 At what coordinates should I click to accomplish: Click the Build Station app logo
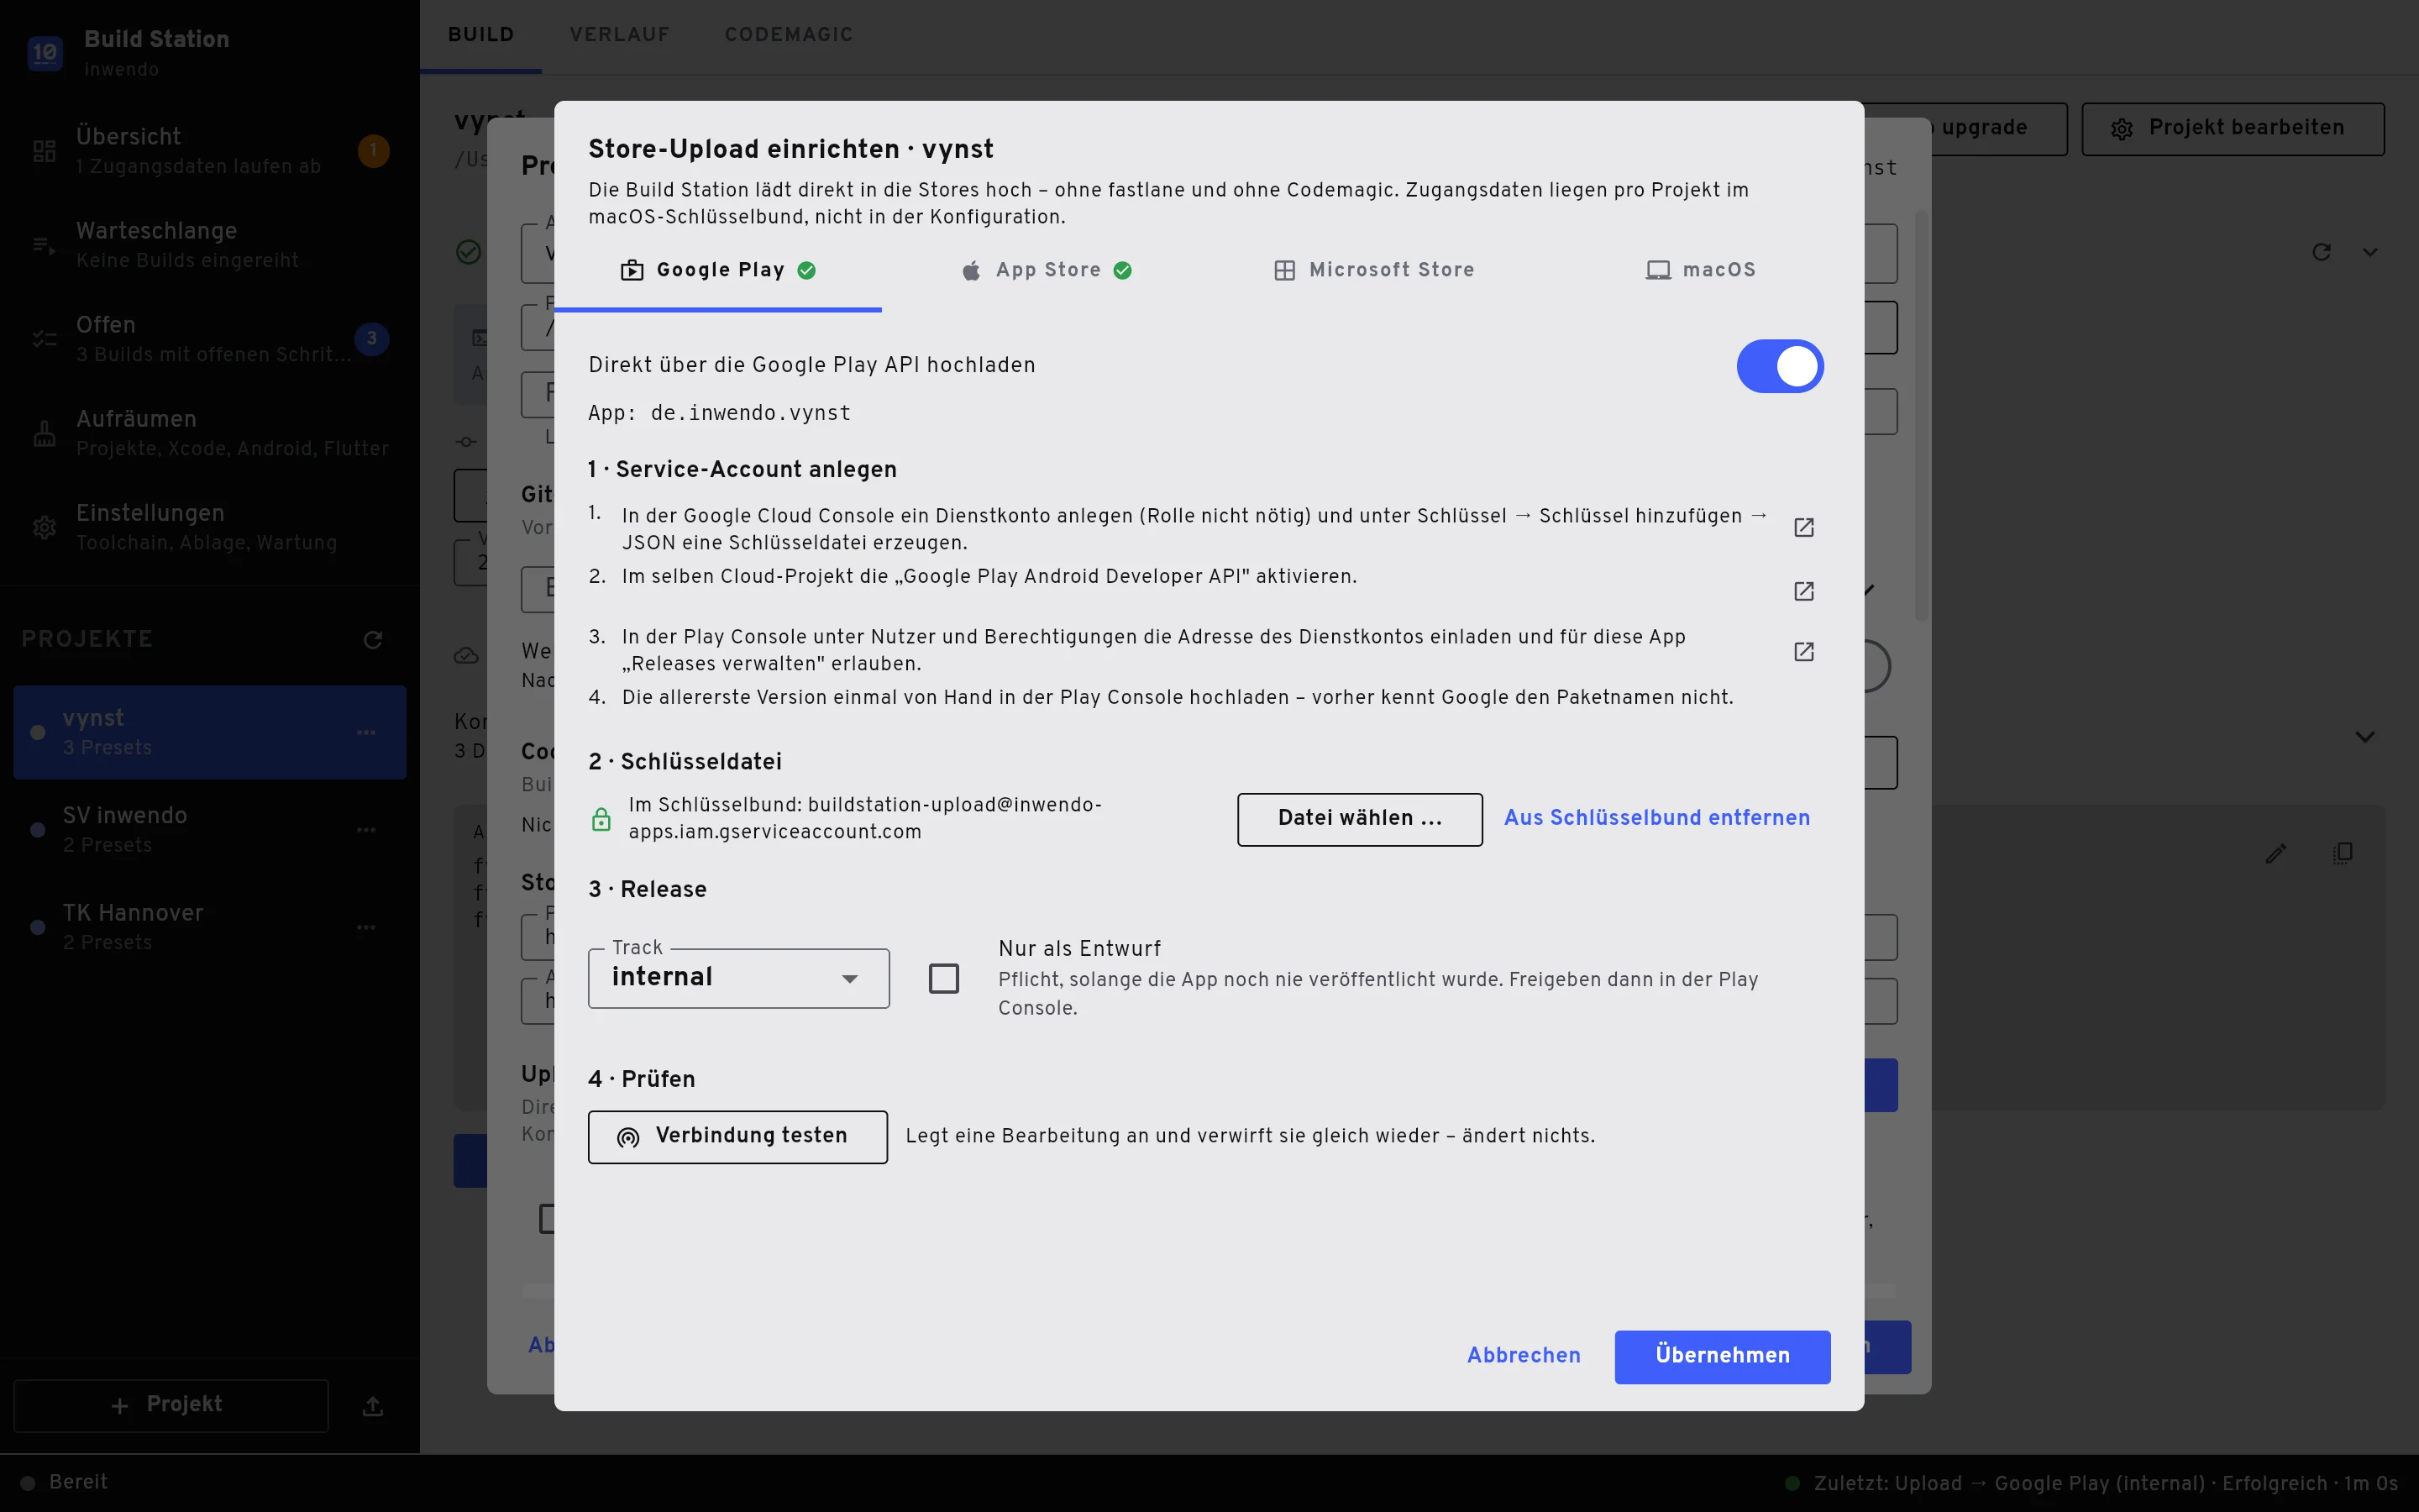[45, 53]
